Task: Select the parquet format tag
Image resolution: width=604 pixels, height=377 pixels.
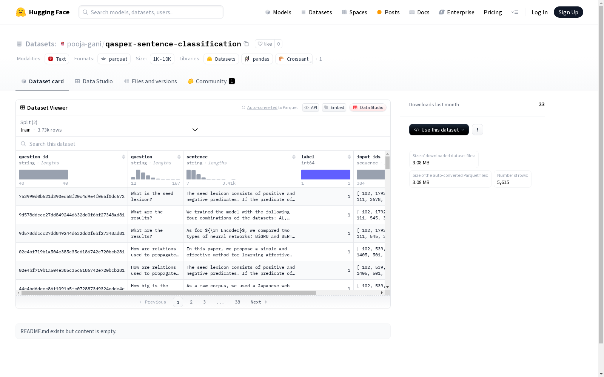Action: click(x=114, y=59)
